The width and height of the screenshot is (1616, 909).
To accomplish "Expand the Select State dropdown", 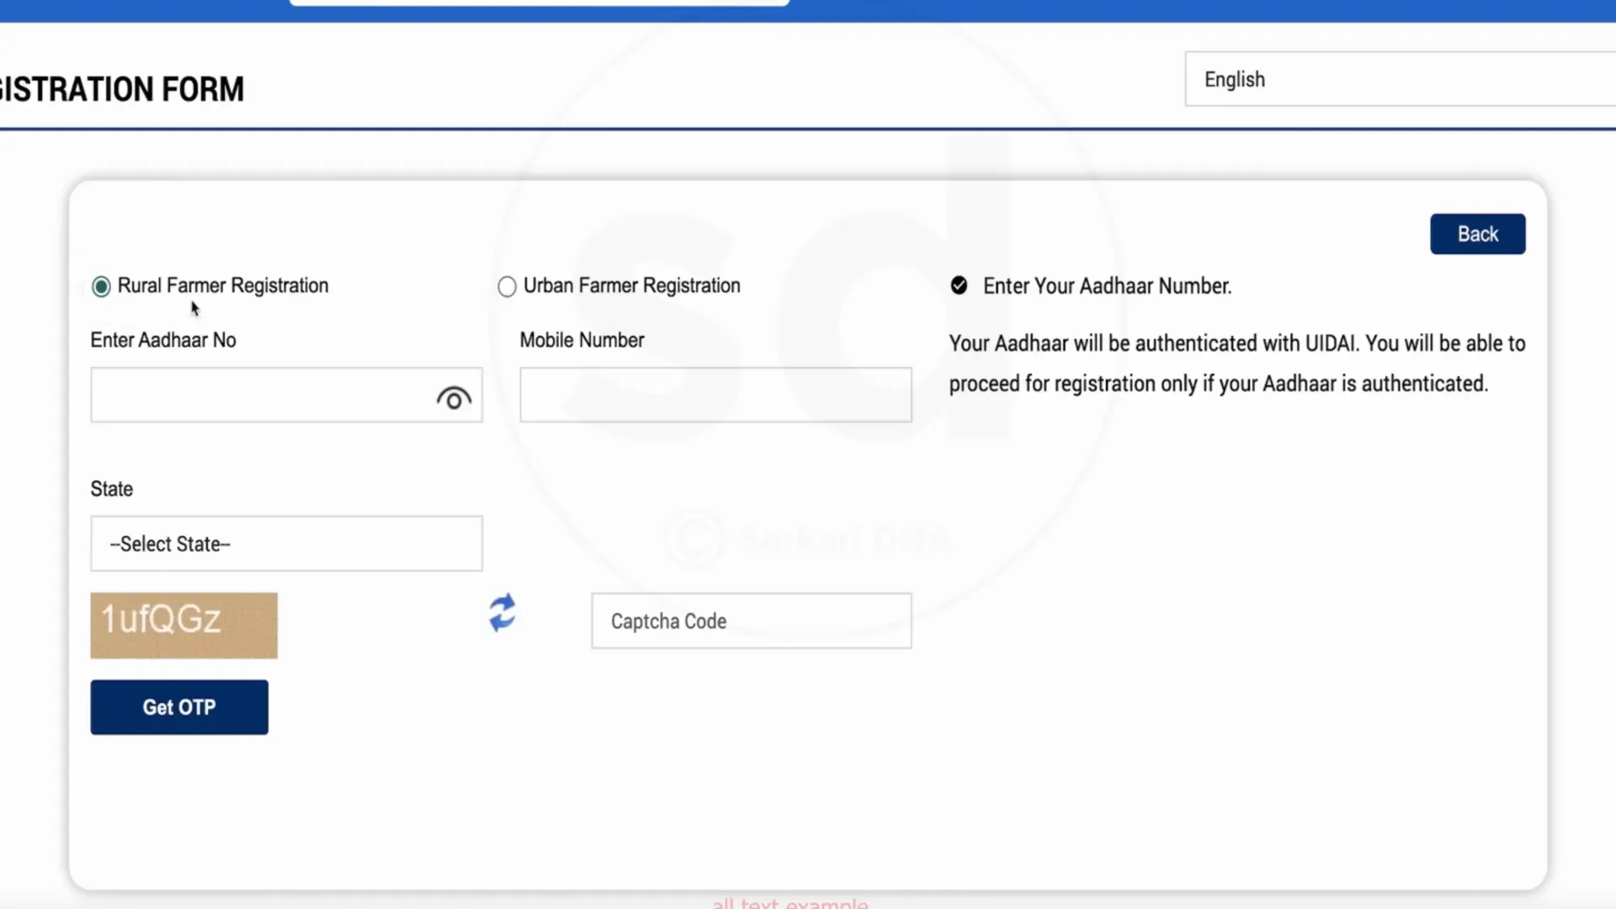I will point(286,543).
